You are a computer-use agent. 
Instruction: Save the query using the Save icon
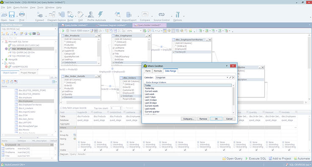pos(12,16)
